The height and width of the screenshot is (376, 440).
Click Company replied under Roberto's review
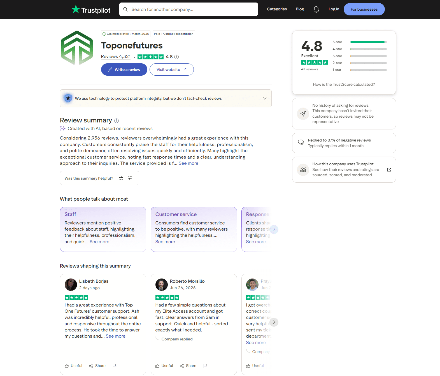click(x=177, y=339)
